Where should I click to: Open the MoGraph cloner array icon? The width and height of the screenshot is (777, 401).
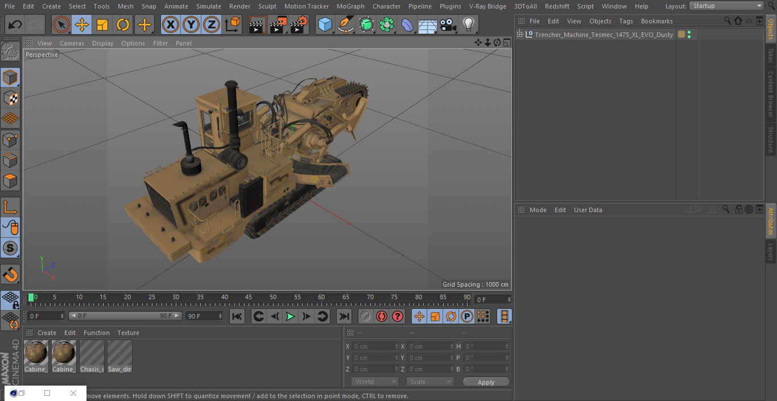387,24
